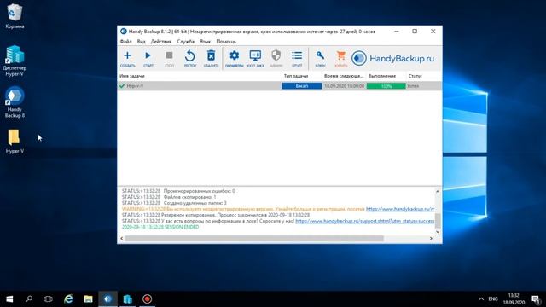Click the ENG language indicator

[493, 299]
